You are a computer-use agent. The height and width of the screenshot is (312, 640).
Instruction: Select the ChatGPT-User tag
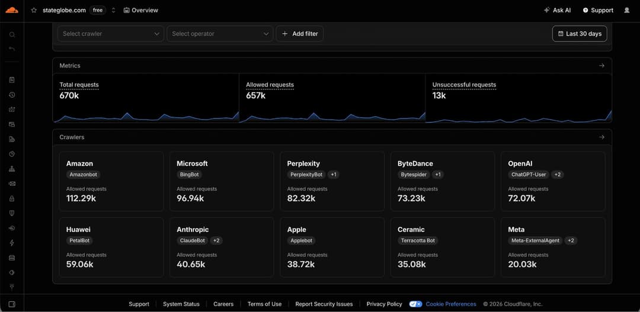pos(529,175)
